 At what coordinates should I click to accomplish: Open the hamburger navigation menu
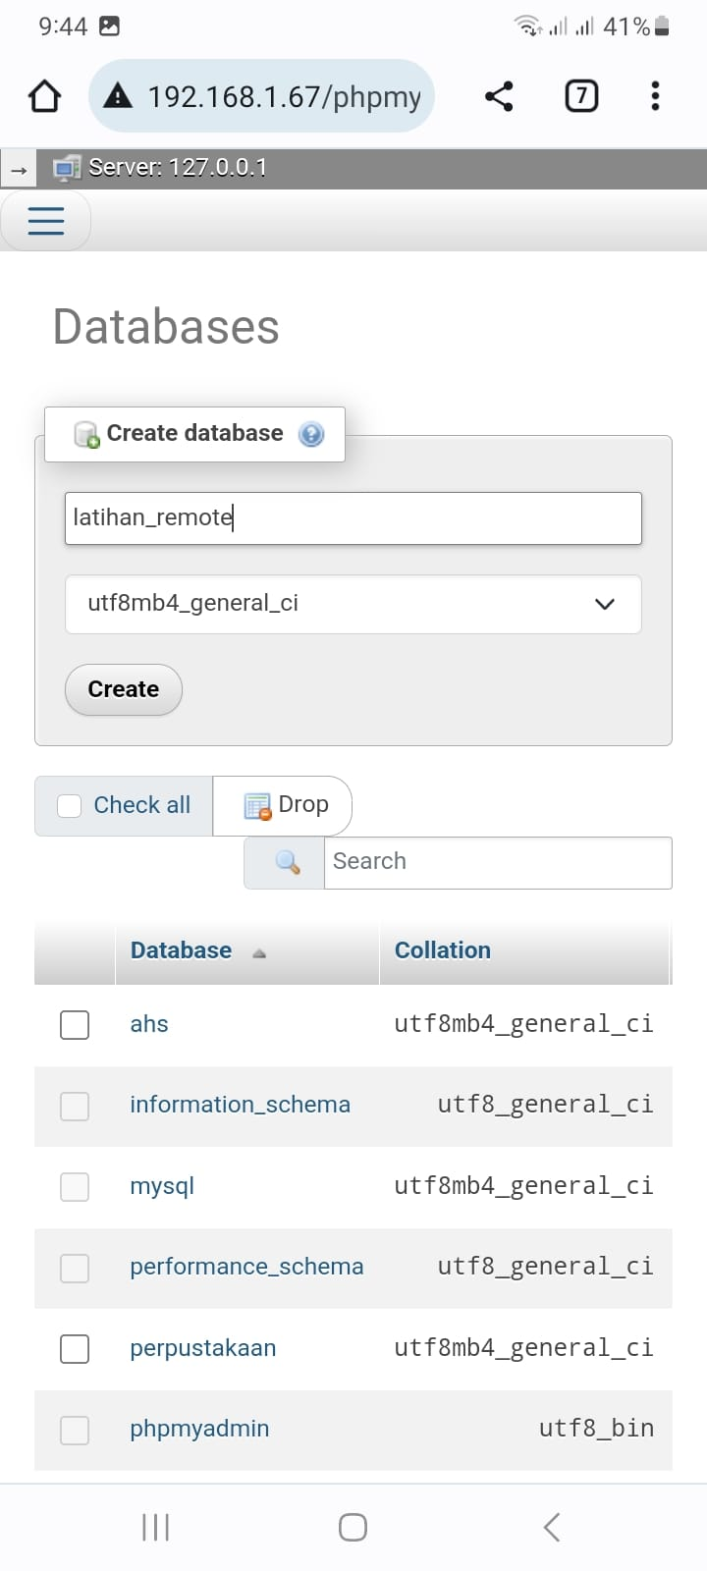46,221
